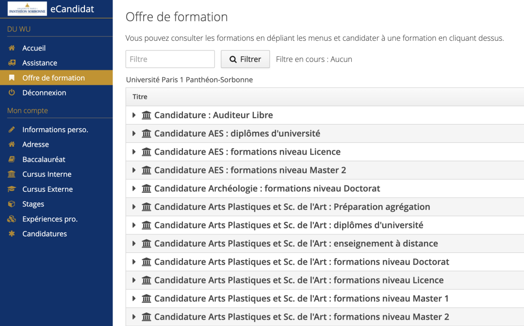The image size is (524, 326).
Task: Select Candidature AES : formations niveau Licence
Action: point(247,152)
